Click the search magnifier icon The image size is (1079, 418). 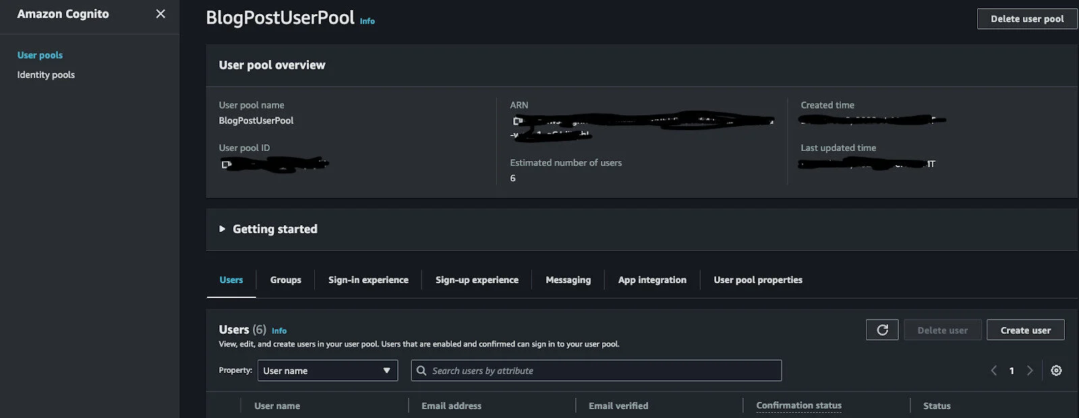421,370
